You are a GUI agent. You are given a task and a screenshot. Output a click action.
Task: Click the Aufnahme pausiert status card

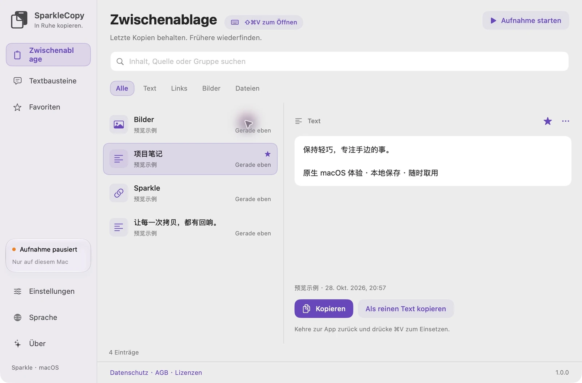coord(48,255)
